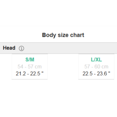The width and height of the screenshot is (117, 117).
Task: Click the word Body in the title
Action: coord(49,35)
